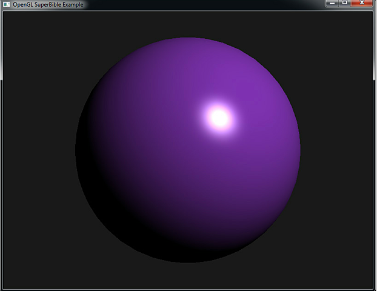Close the OpenGL SuperBible Example window

point(362,3)
